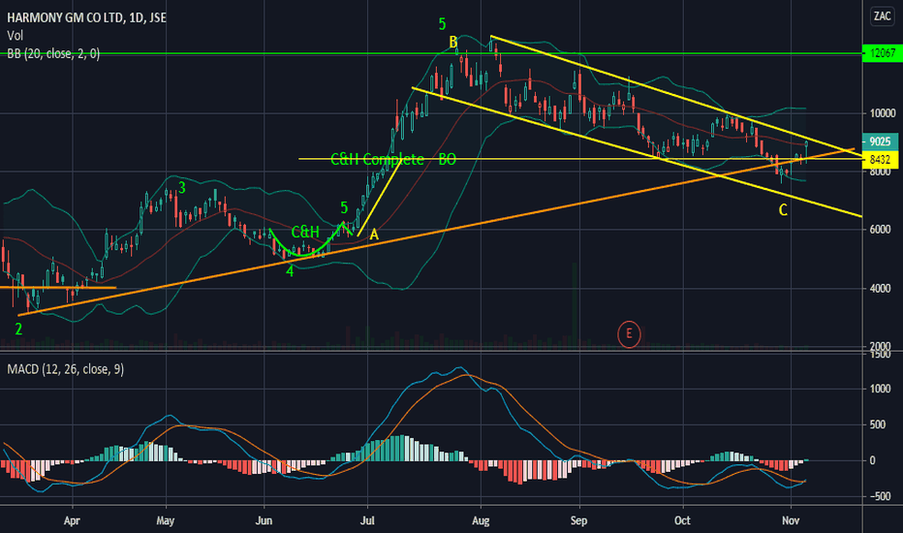Click the yellow 'B' wave label

(453, 42)
